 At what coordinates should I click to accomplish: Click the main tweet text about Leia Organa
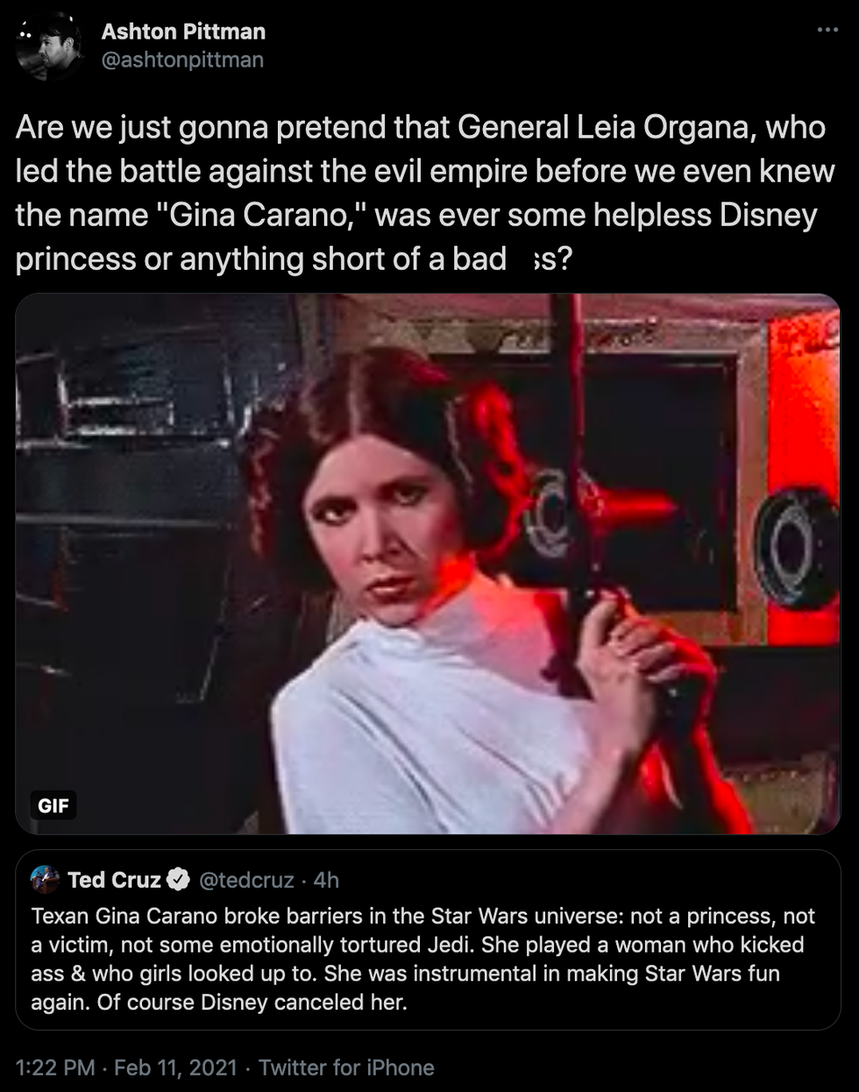coord(425,193)
